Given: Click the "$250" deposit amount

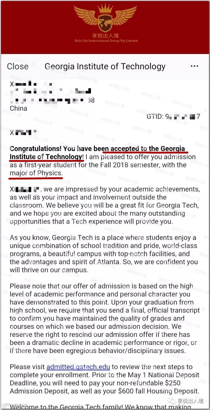Looking at the screenshot, I should tap(173, 383).
